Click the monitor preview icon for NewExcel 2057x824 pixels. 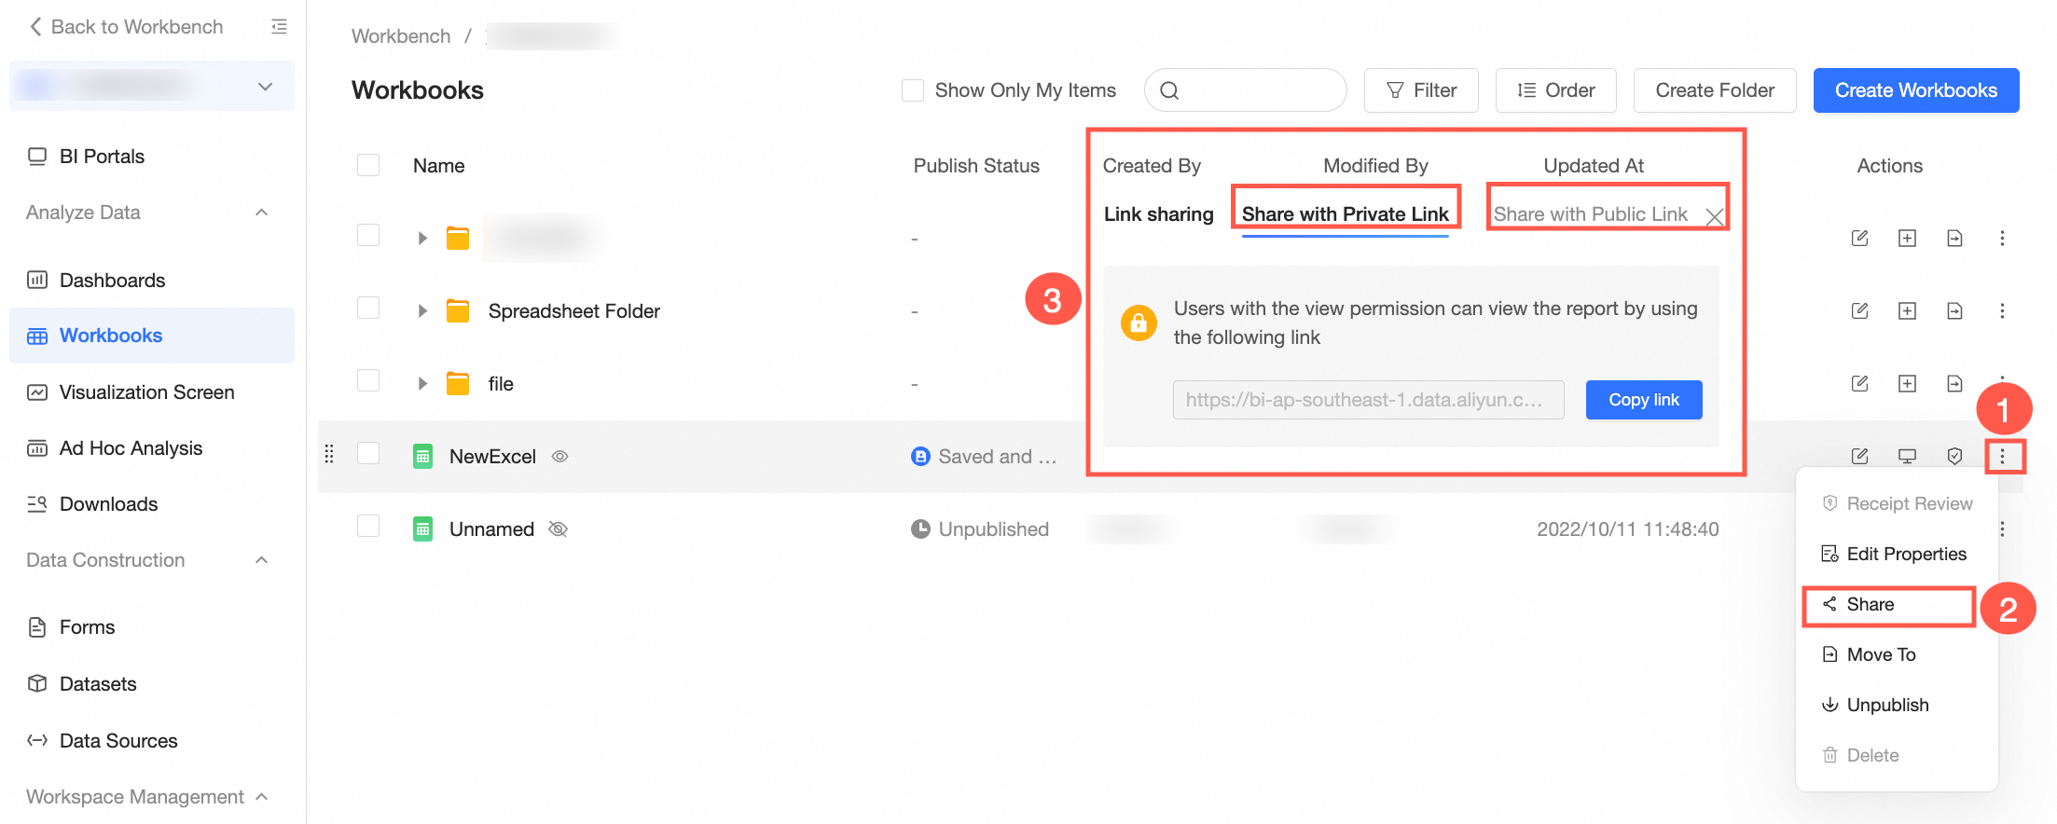pos(1907,456)
